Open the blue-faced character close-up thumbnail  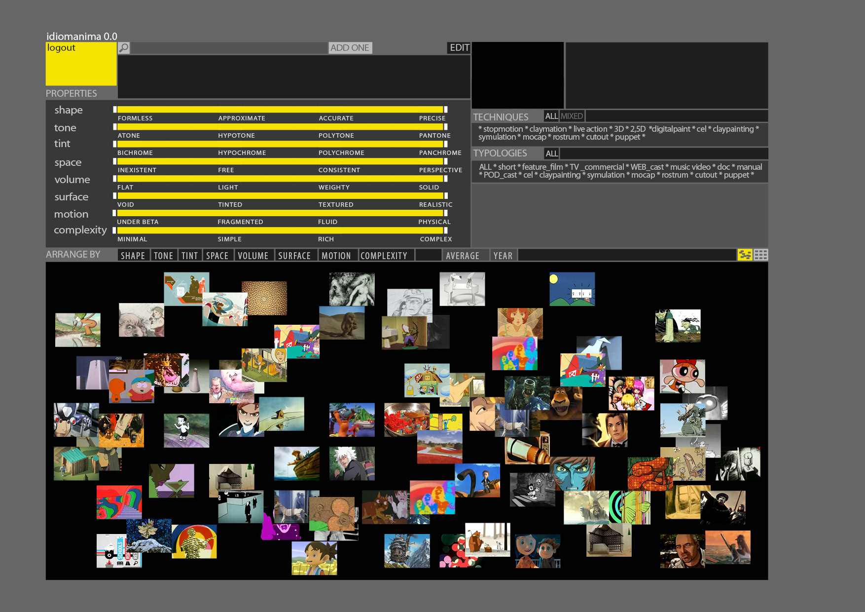click(574, 473)
